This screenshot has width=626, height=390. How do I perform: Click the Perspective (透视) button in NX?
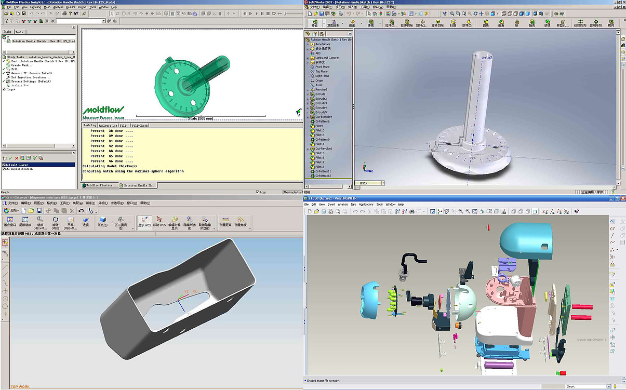pyautogui.click(x=85, y=221)
